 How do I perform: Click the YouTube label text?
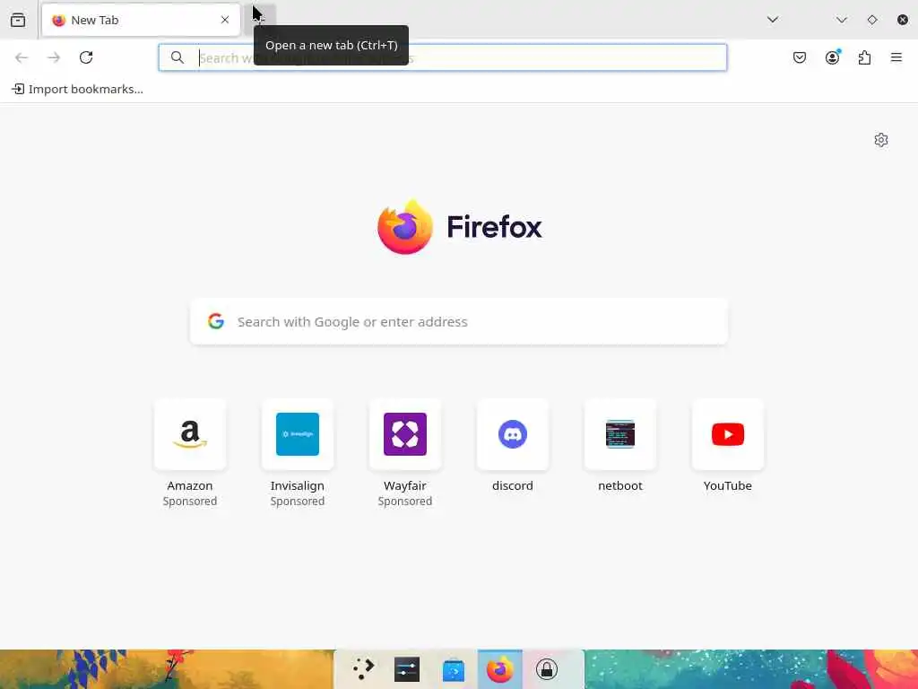(728, 485)
